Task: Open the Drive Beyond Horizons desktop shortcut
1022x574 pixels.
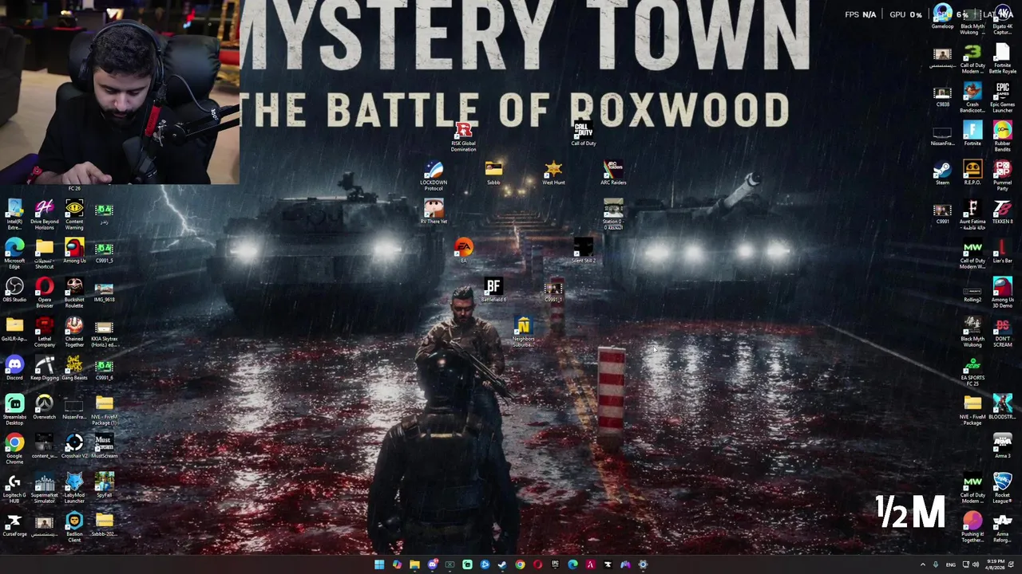Action: [x=44, y=215]
